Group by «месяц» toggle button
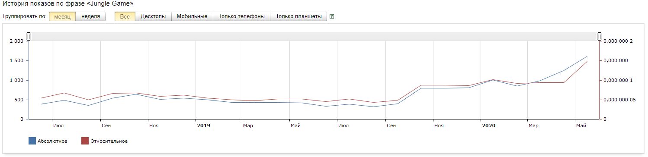This screenshot has height=157, width=648. (62, 16)
